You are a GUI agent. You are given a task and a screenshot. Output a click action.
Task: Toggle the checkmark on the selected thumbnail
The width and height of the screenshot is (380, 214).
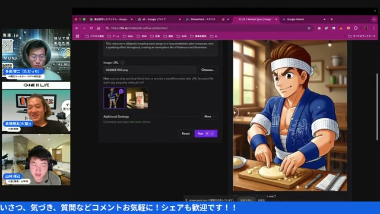click(x=121, y=91)
